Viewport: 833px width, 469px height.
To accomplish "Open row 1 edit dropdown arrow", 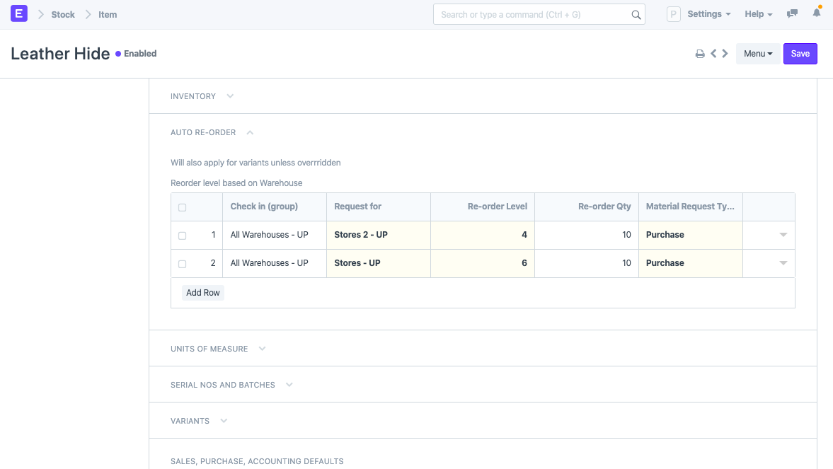I will click(783, 235).
